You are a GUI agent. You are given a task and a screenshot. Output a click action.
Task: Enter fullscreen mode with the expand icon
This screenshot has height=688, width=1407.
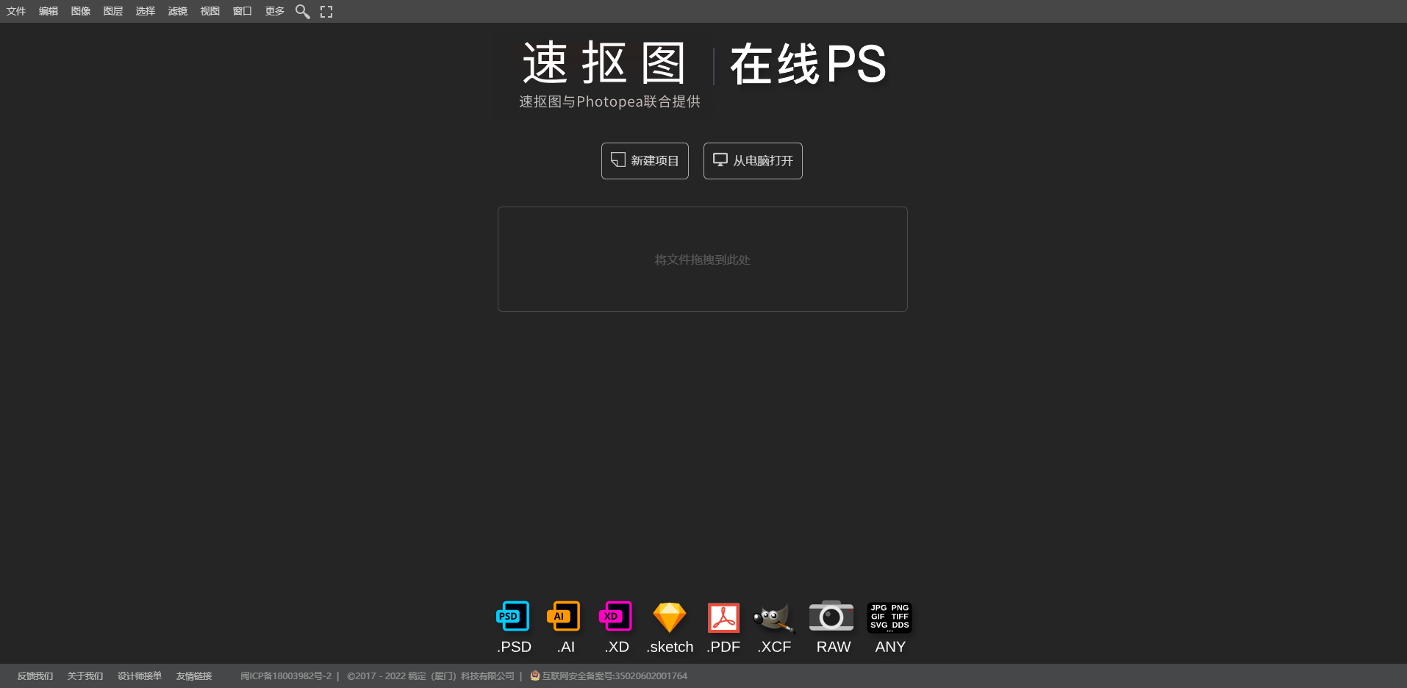[326, 11]
